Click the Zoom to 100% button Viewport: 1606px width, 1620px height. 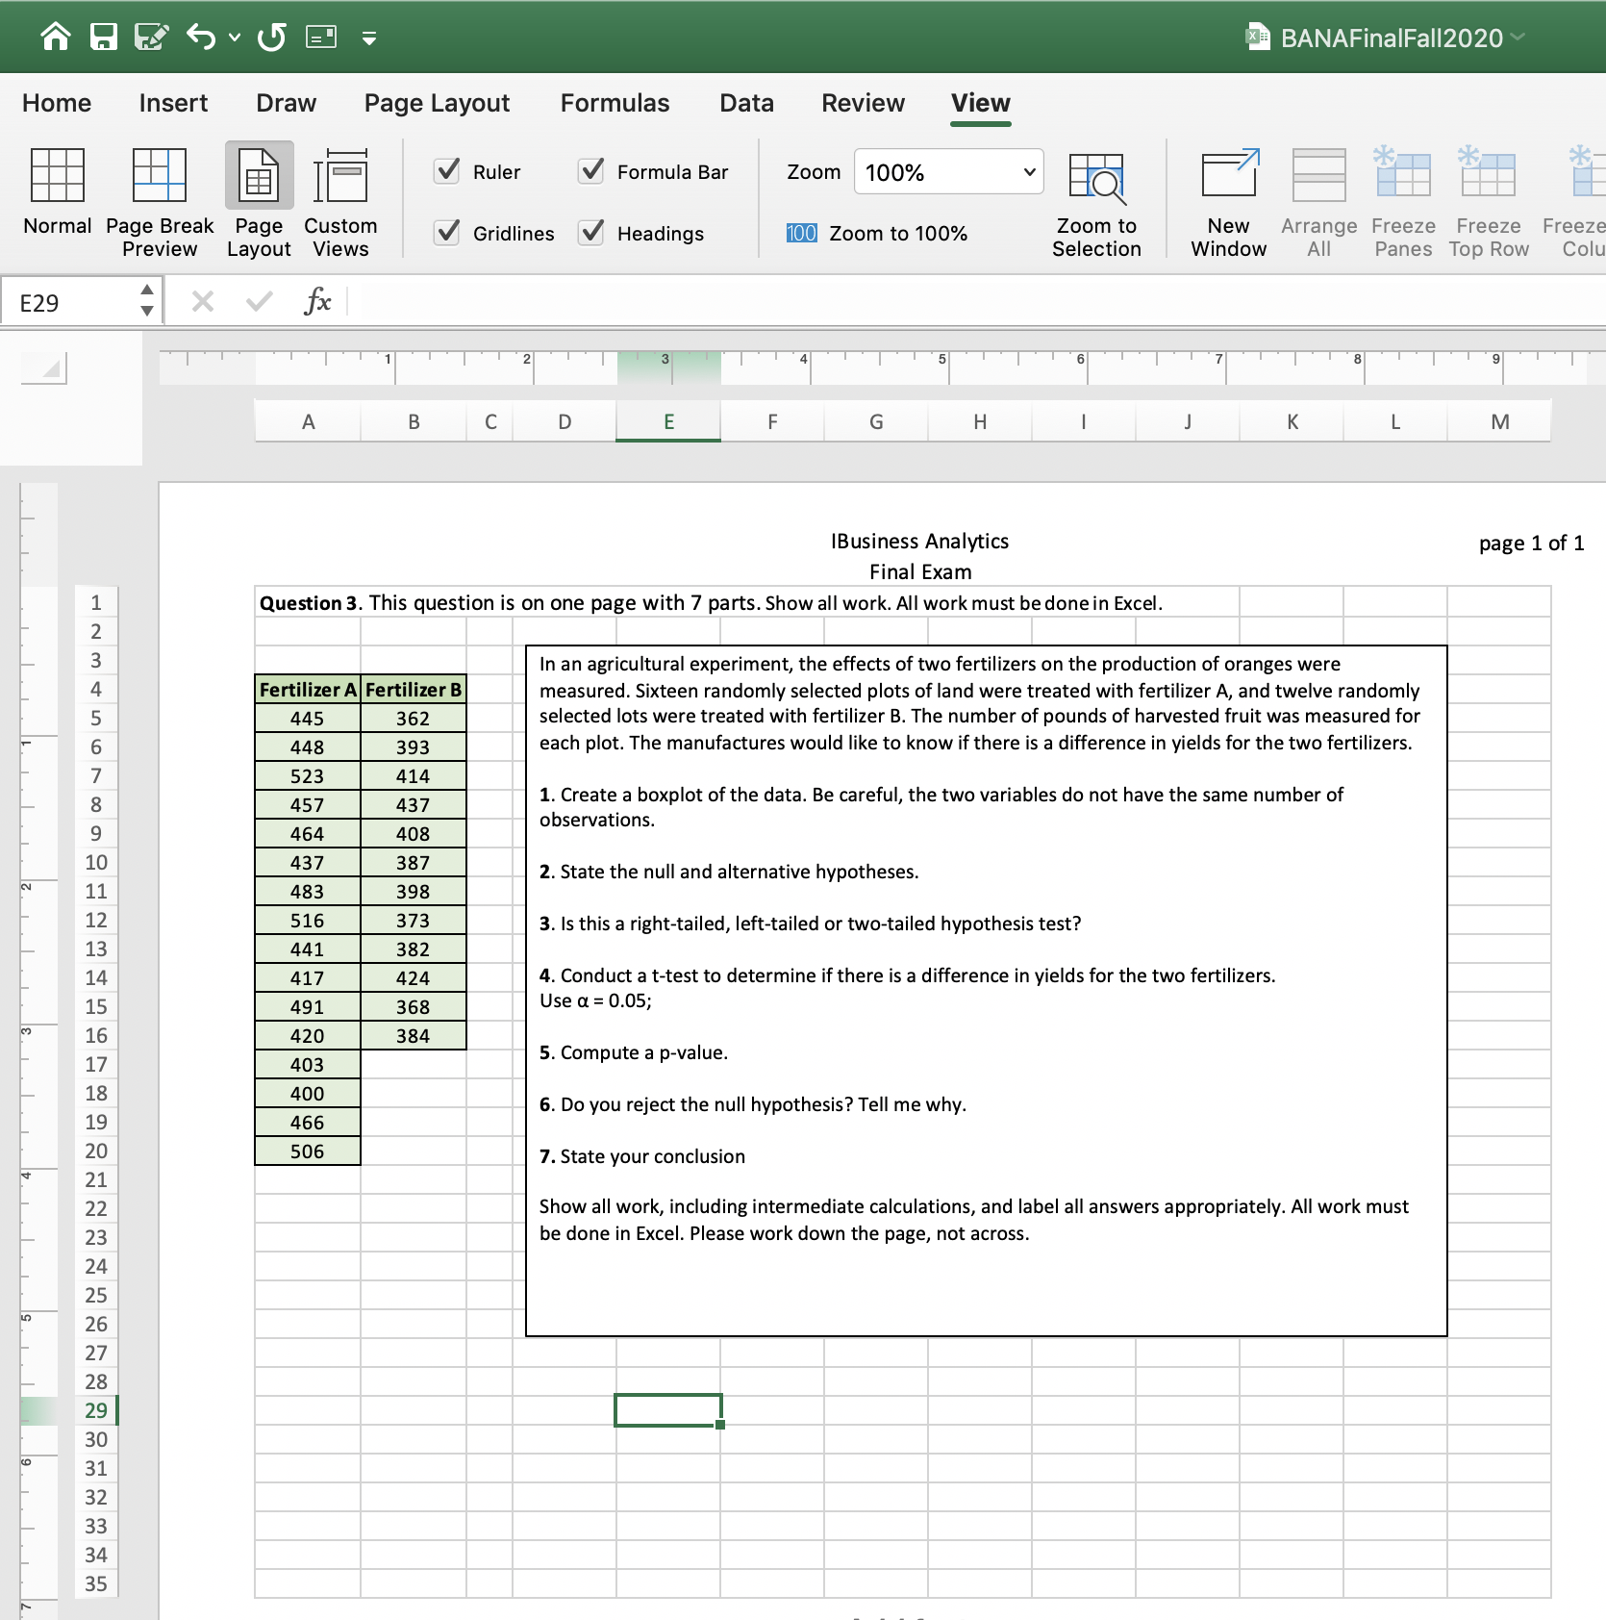coord(878,232)
